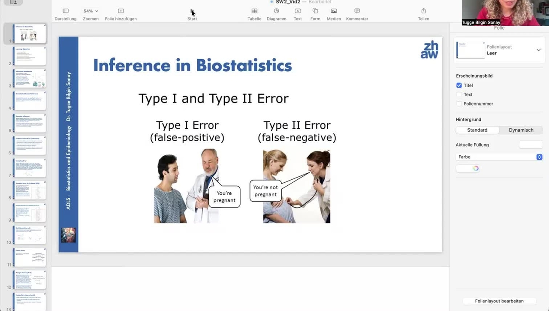Add a chart via Diagramm icon
The width and height of the screenshot is (549, 311).
click(276, 11)
